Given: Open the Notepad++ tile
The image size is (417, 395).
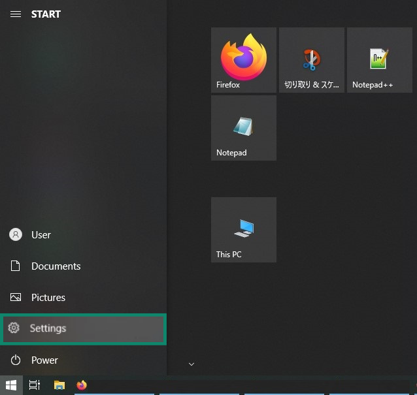Looking at the screenshot, I should [379, 59].
